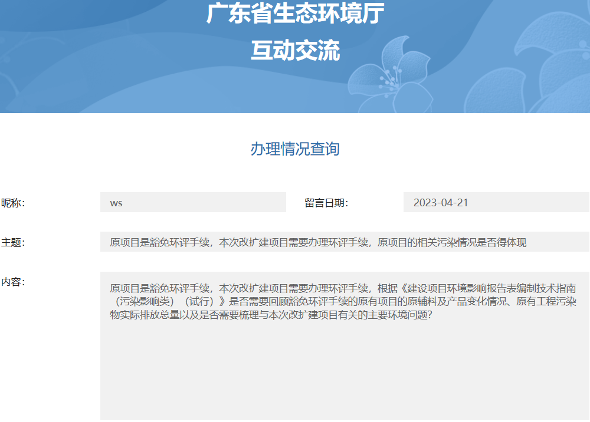590x422 pixels.
Task: Select the 办理情况查询 section heading
Action: pyautogui.click(x=294, y=149)
